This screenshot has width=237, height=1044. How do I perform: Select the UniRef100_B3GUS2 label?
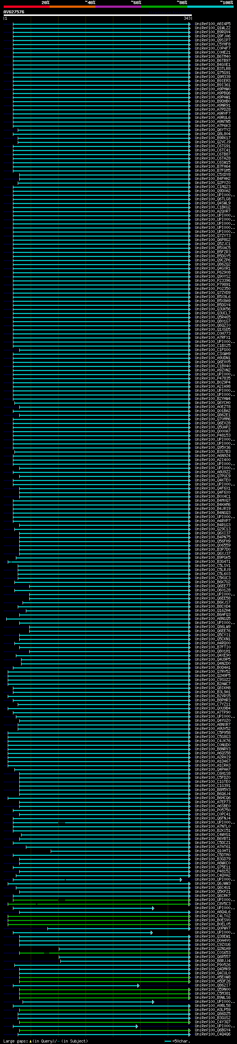point(213,1018)
